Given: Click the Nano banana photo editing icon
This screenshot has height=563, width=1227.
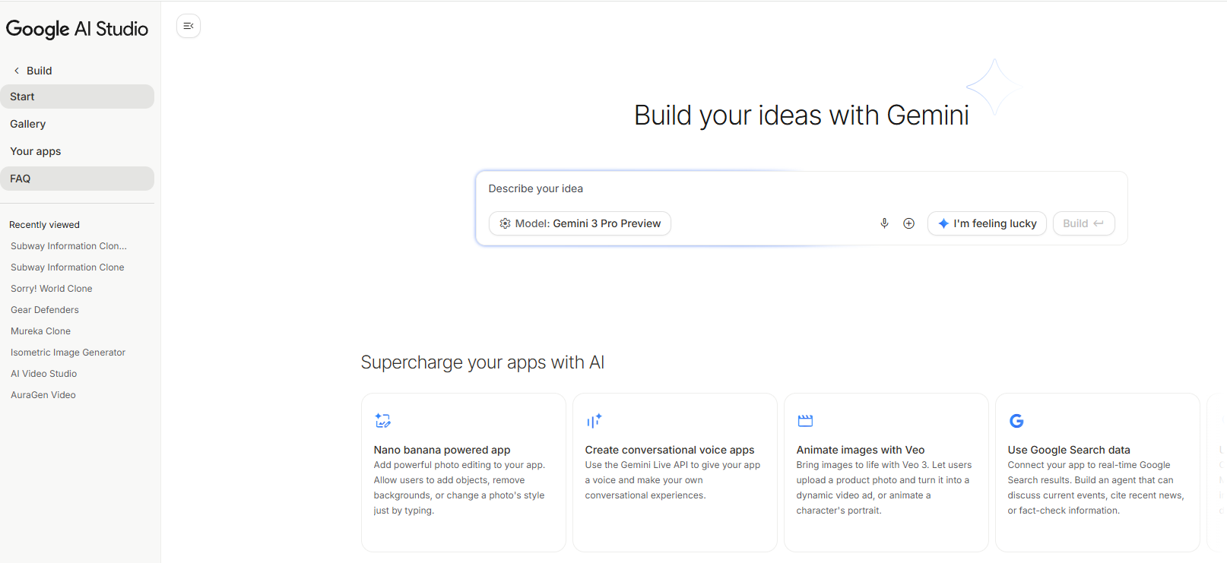Looking at the screenshot, I should click(x=382, y=420).
